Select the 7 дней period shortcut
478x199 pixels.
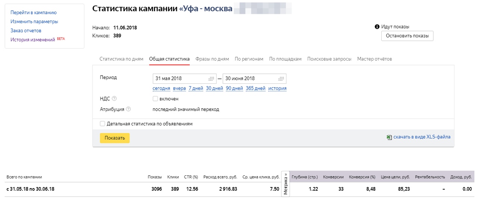coord(196,89)
